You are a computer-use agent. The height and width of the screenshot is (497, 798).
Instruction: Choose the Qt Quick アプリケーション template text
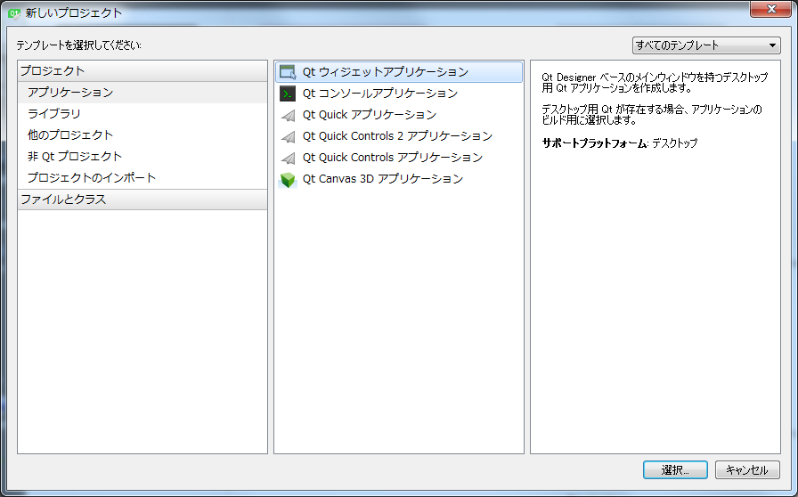pyautogui.click(x=370, y=115)
